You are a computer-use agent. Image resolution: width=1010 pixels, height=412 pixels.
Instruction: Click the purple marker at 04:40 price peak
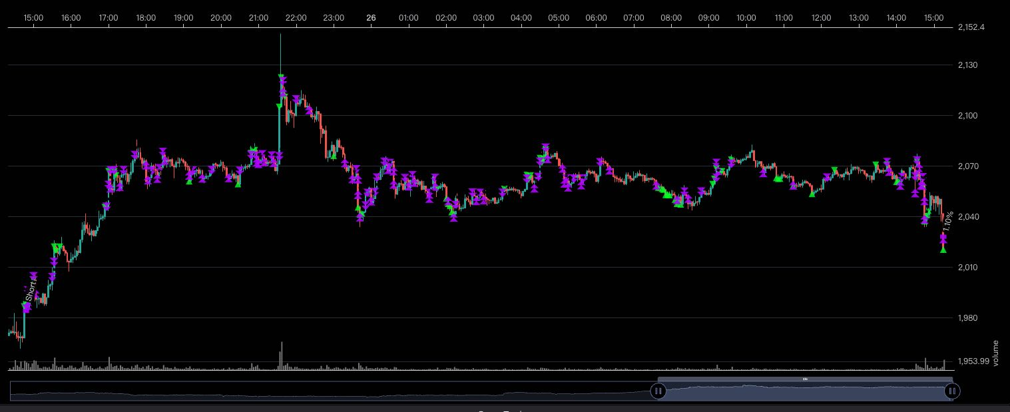pos(545,148)
